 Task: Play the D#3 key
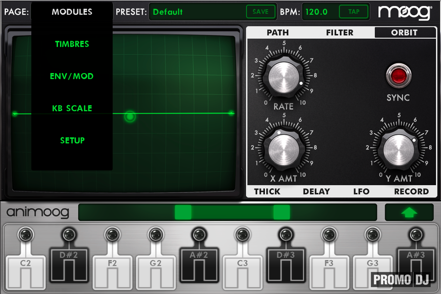(x=286, y=265)
